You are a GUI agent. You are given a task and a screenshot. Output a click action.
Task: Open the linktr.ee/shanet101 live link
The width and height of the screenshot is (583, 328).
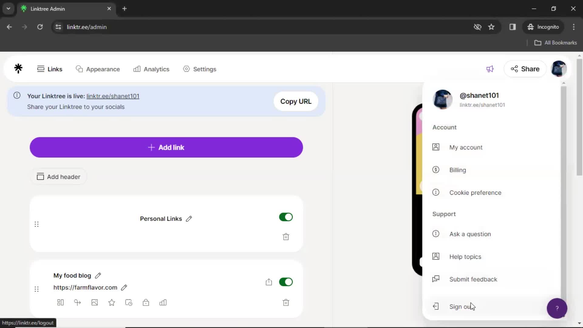coord(113,96)
